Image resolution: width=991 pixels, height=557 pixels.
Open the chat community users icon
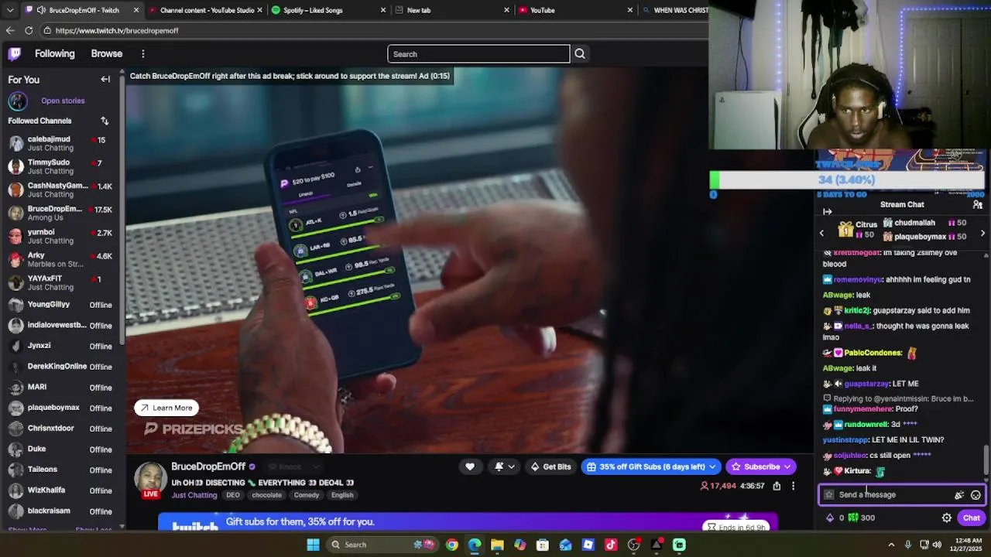tap(978, 204)
